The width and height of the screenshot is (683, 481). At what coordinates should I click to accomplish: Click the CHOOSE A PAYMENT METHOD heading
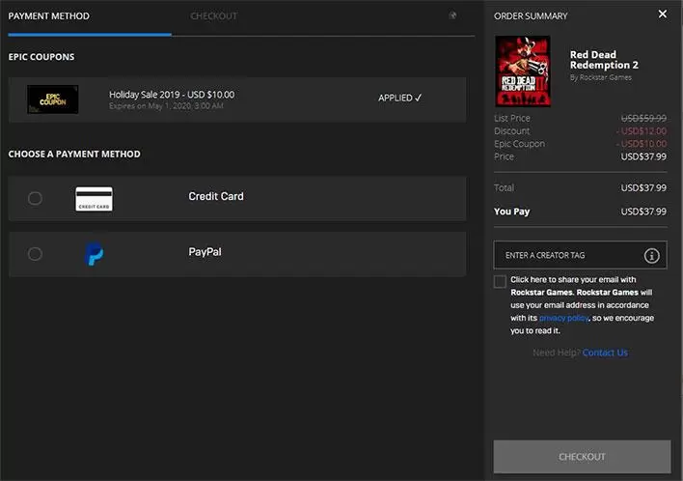point(74,154)
